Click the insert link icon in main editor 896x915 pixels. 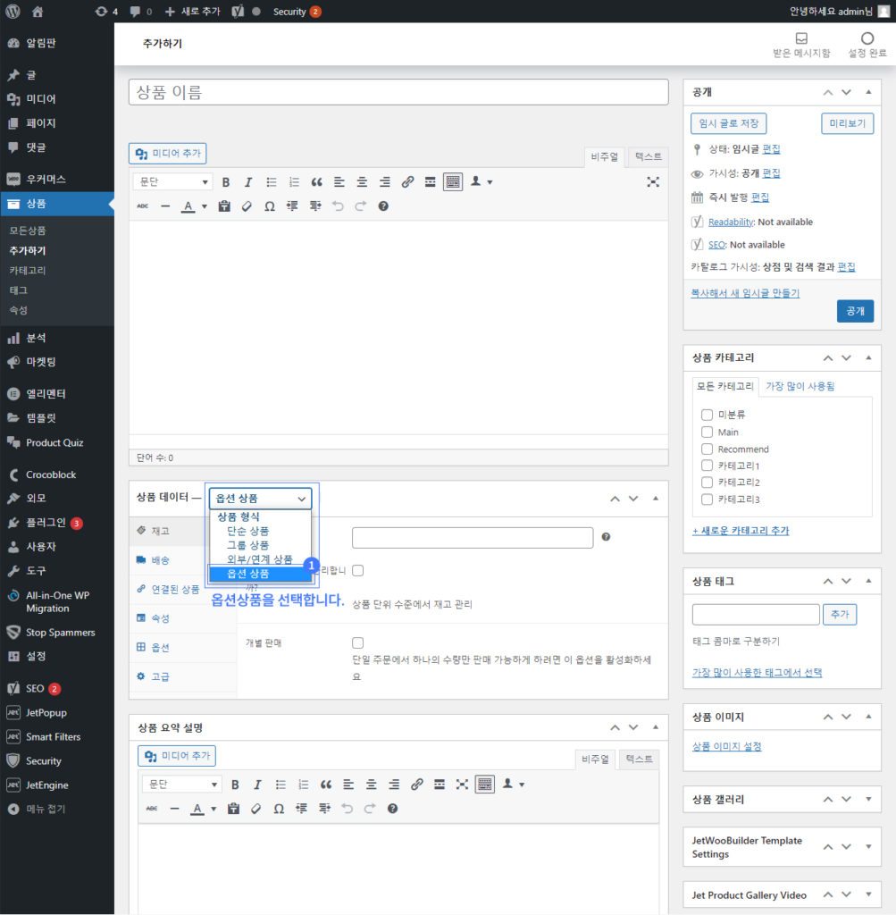coord(407,182)
